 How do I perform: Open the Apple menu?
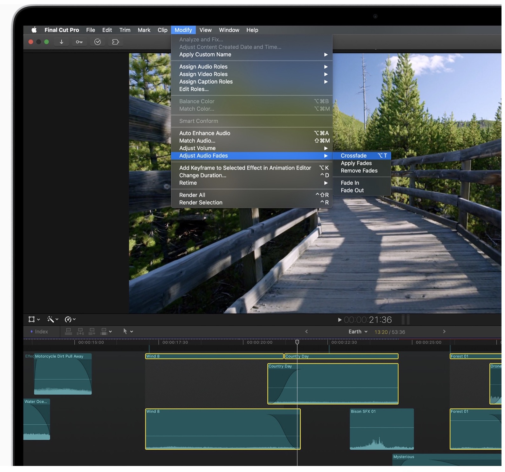point(34,30)
